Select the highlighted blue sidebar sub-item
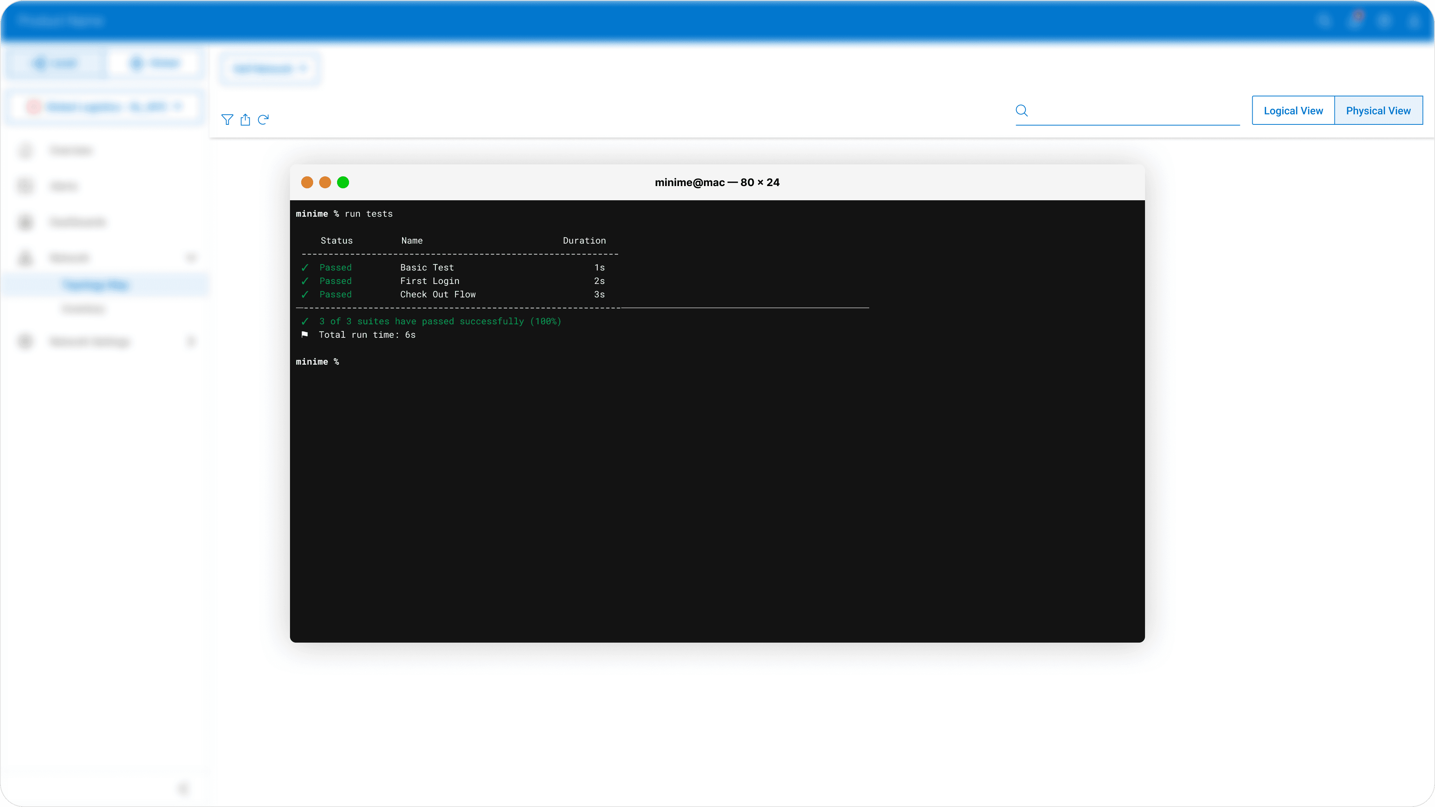This screenshot has height=807, width=1435. 96,285
